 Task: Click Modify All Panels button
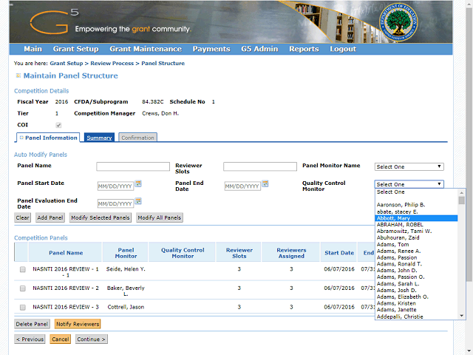(x=160, y=217)
